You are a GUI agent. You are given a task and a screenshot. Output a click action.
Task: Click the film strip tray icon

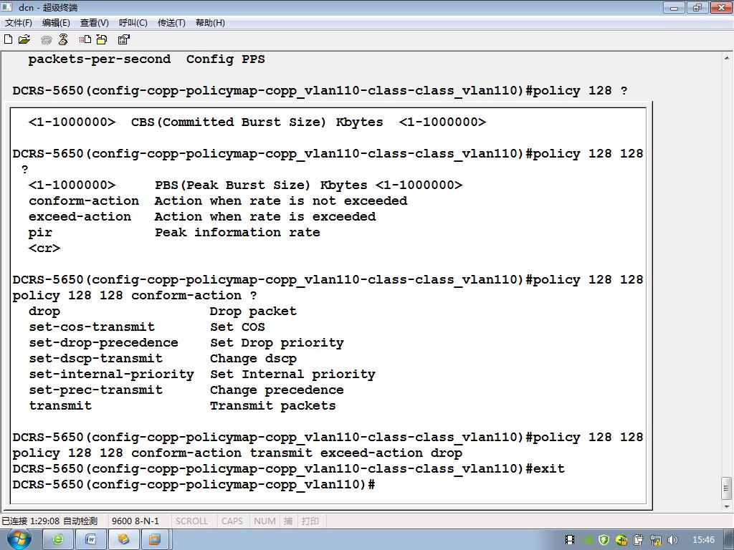(x=570, y=540)
